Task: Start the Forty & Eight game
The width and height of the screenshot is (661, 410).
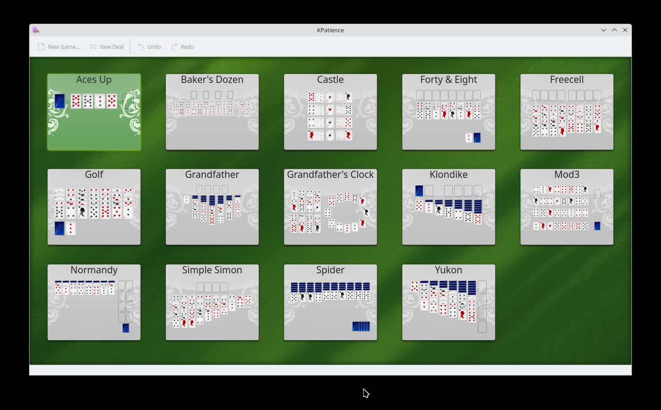Action: pos(449,112)
